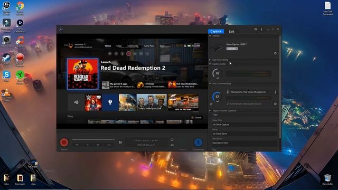Open Recycle Bin desktop icon

[x=327, y=179]
